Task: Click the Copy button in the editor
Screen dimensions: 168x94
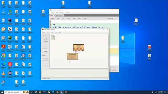Action: (x=69, y=18)
